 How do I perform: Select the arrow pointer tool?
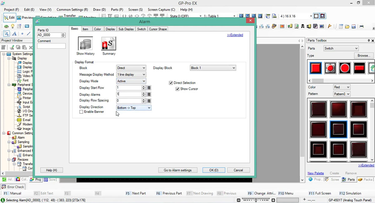click(x=6, y=34)
